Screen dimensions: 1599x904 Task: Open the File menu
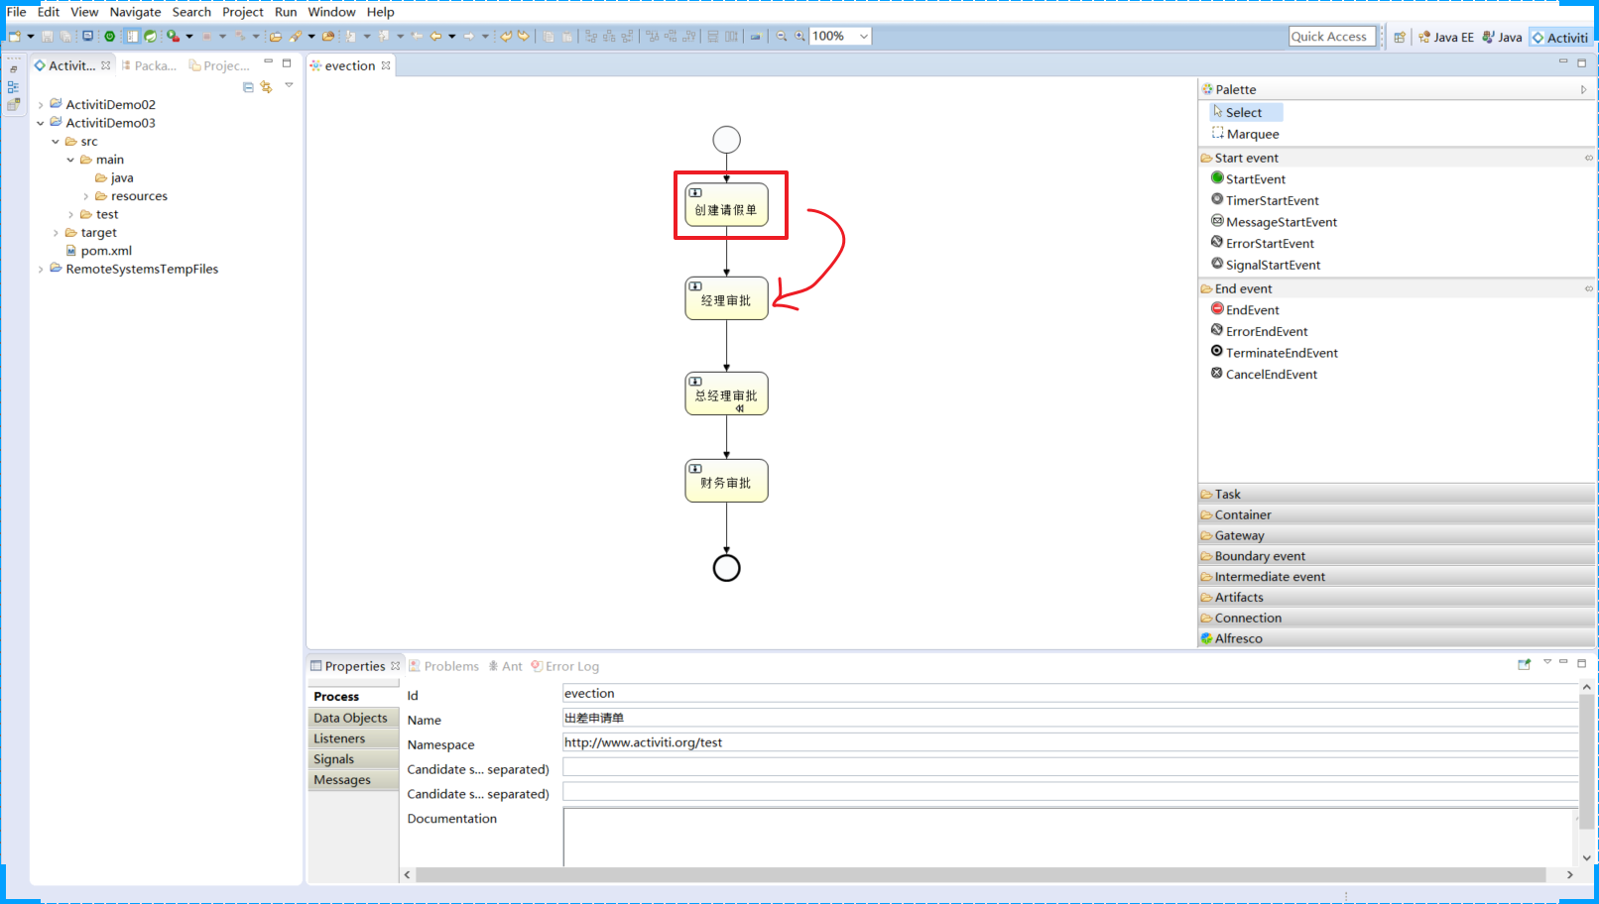tap(16, 12)
